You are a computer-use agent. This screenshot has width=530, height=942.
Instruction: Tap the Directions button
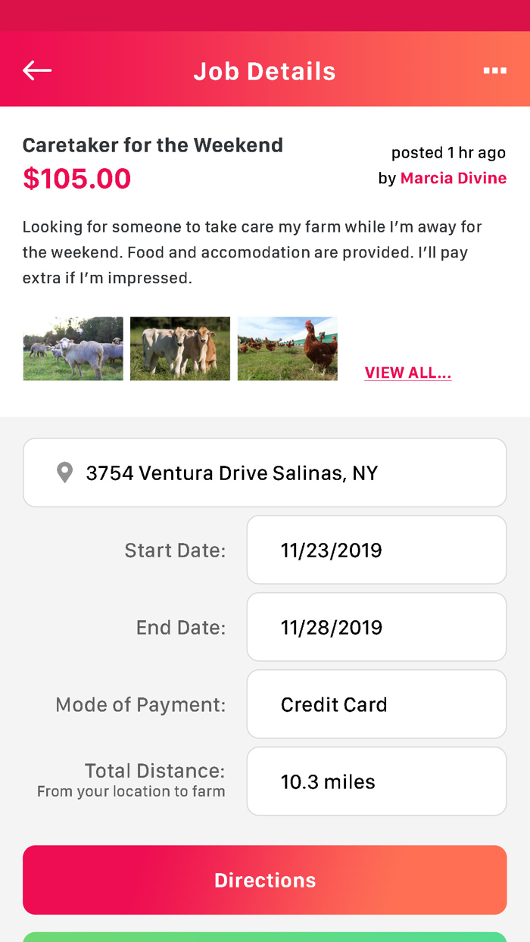point(265,880)
